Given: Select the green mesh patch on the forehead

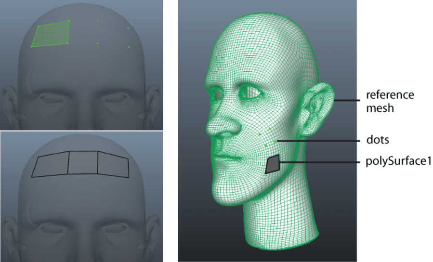Looking at the screenshot, I should 52,34.
